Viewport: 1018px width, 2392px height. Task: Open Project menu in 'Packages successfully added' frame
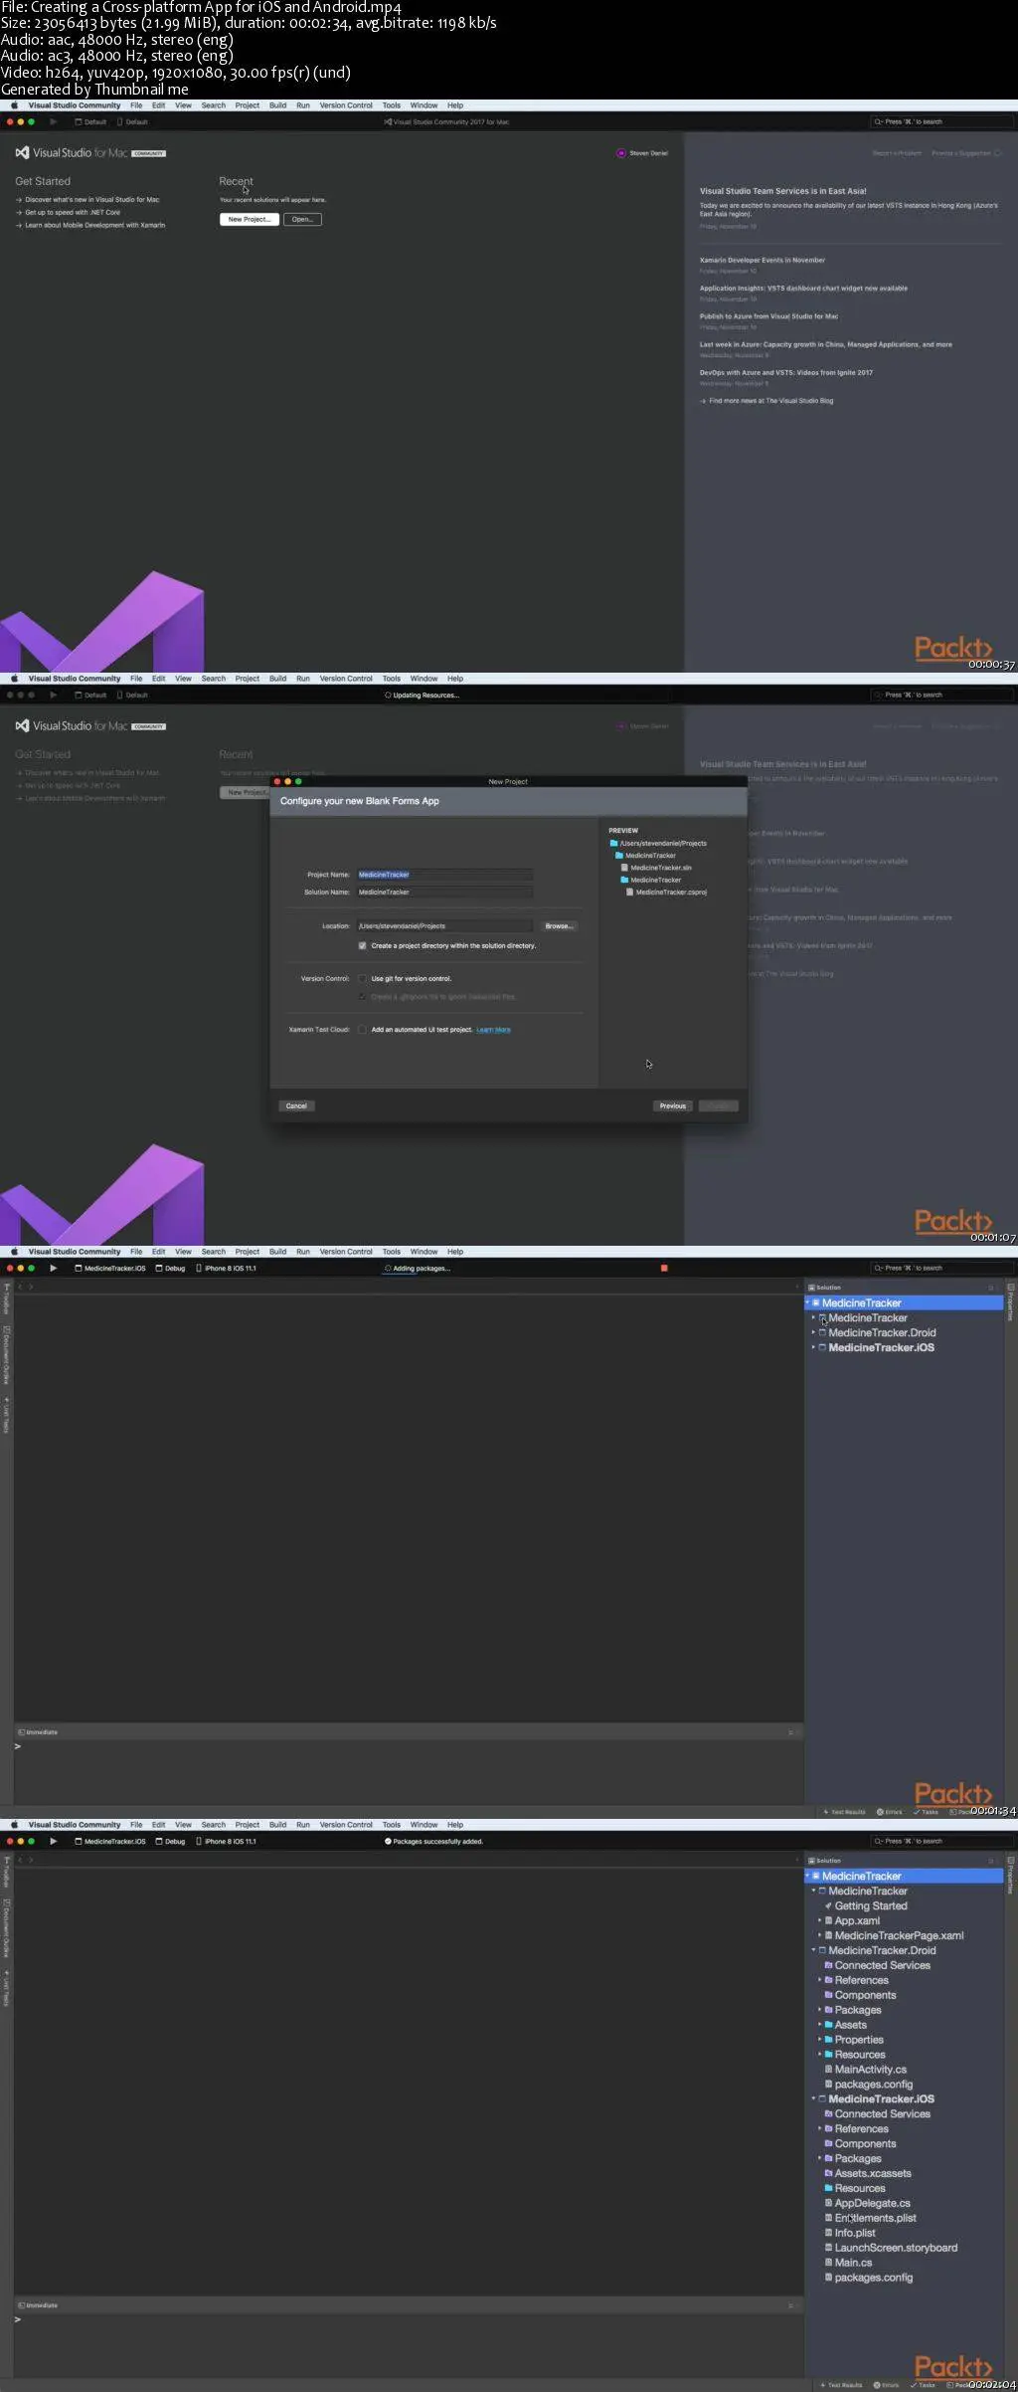pos(248,1825)
